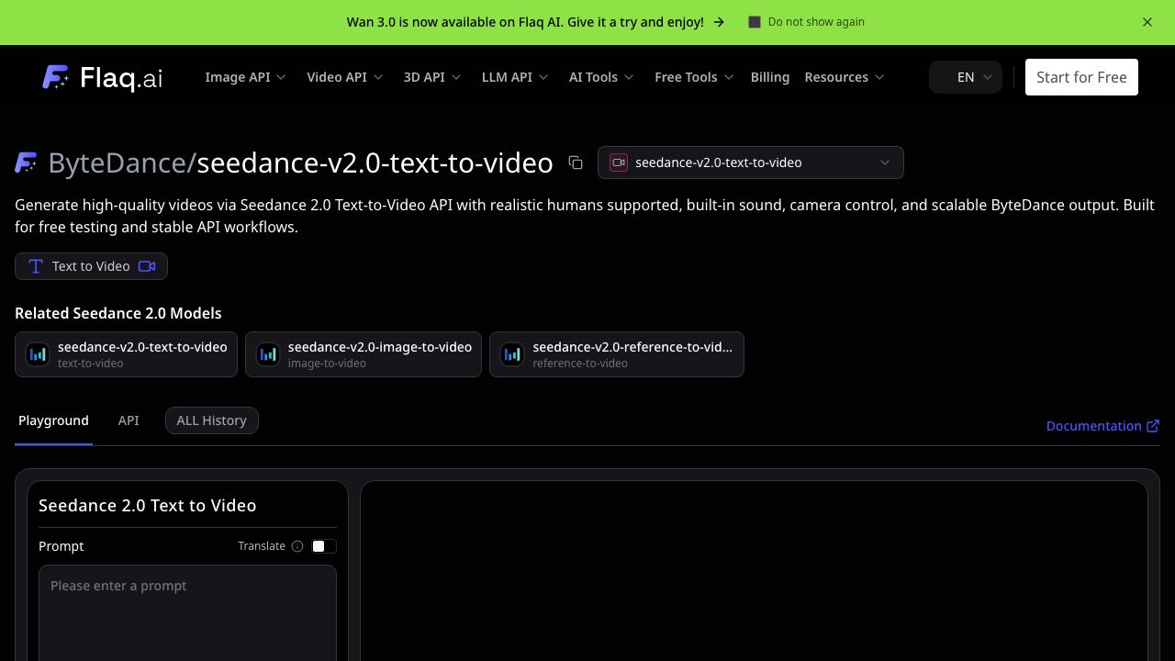Open the EN language selector

tap(966, 77)
